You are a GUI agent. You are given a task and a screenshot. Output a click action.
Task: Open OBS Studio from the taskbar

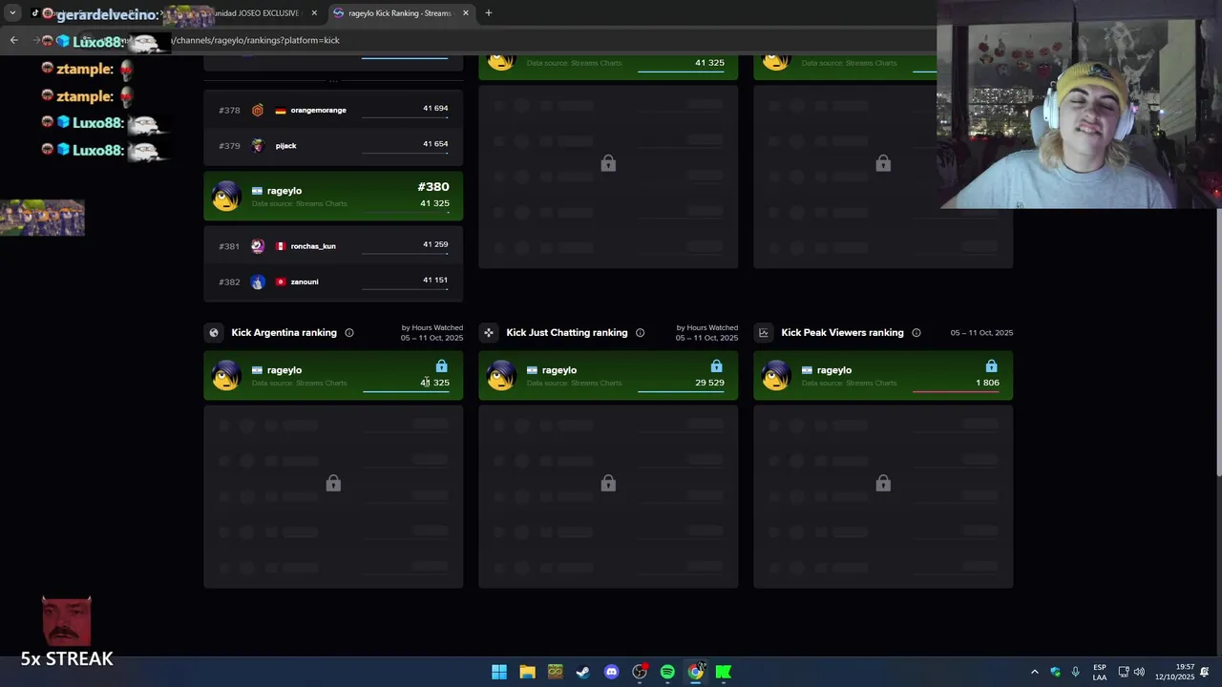(640, 672)
